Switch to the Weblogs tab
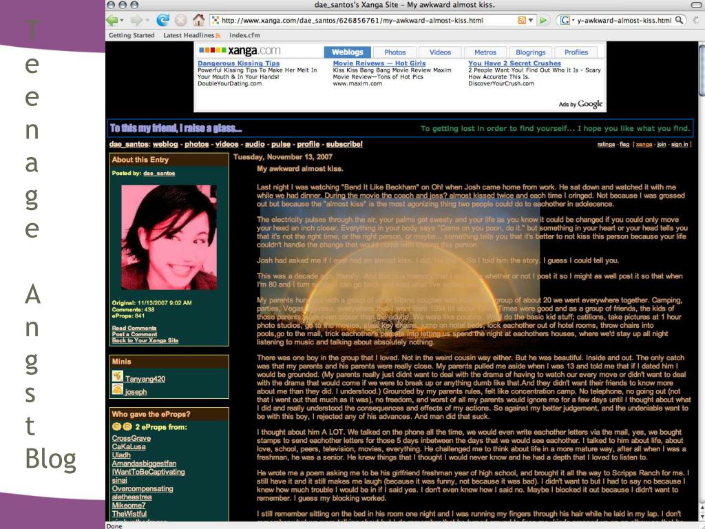This screenshot has width=705, height=529. (x=348, y=52)
